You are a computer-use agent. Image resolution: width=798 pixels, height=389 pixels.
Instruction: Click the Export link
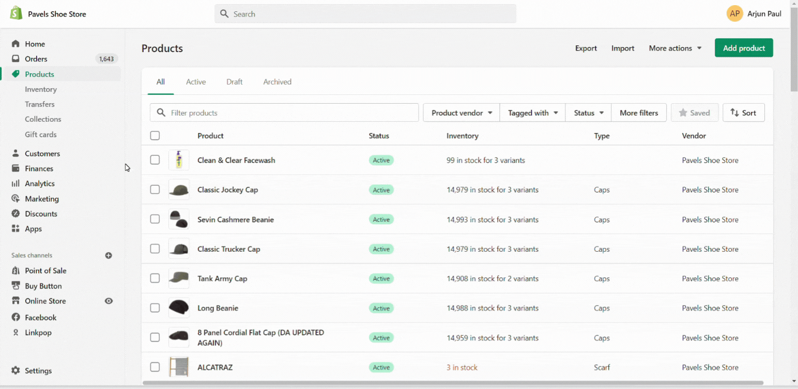[x=586, y=48]
